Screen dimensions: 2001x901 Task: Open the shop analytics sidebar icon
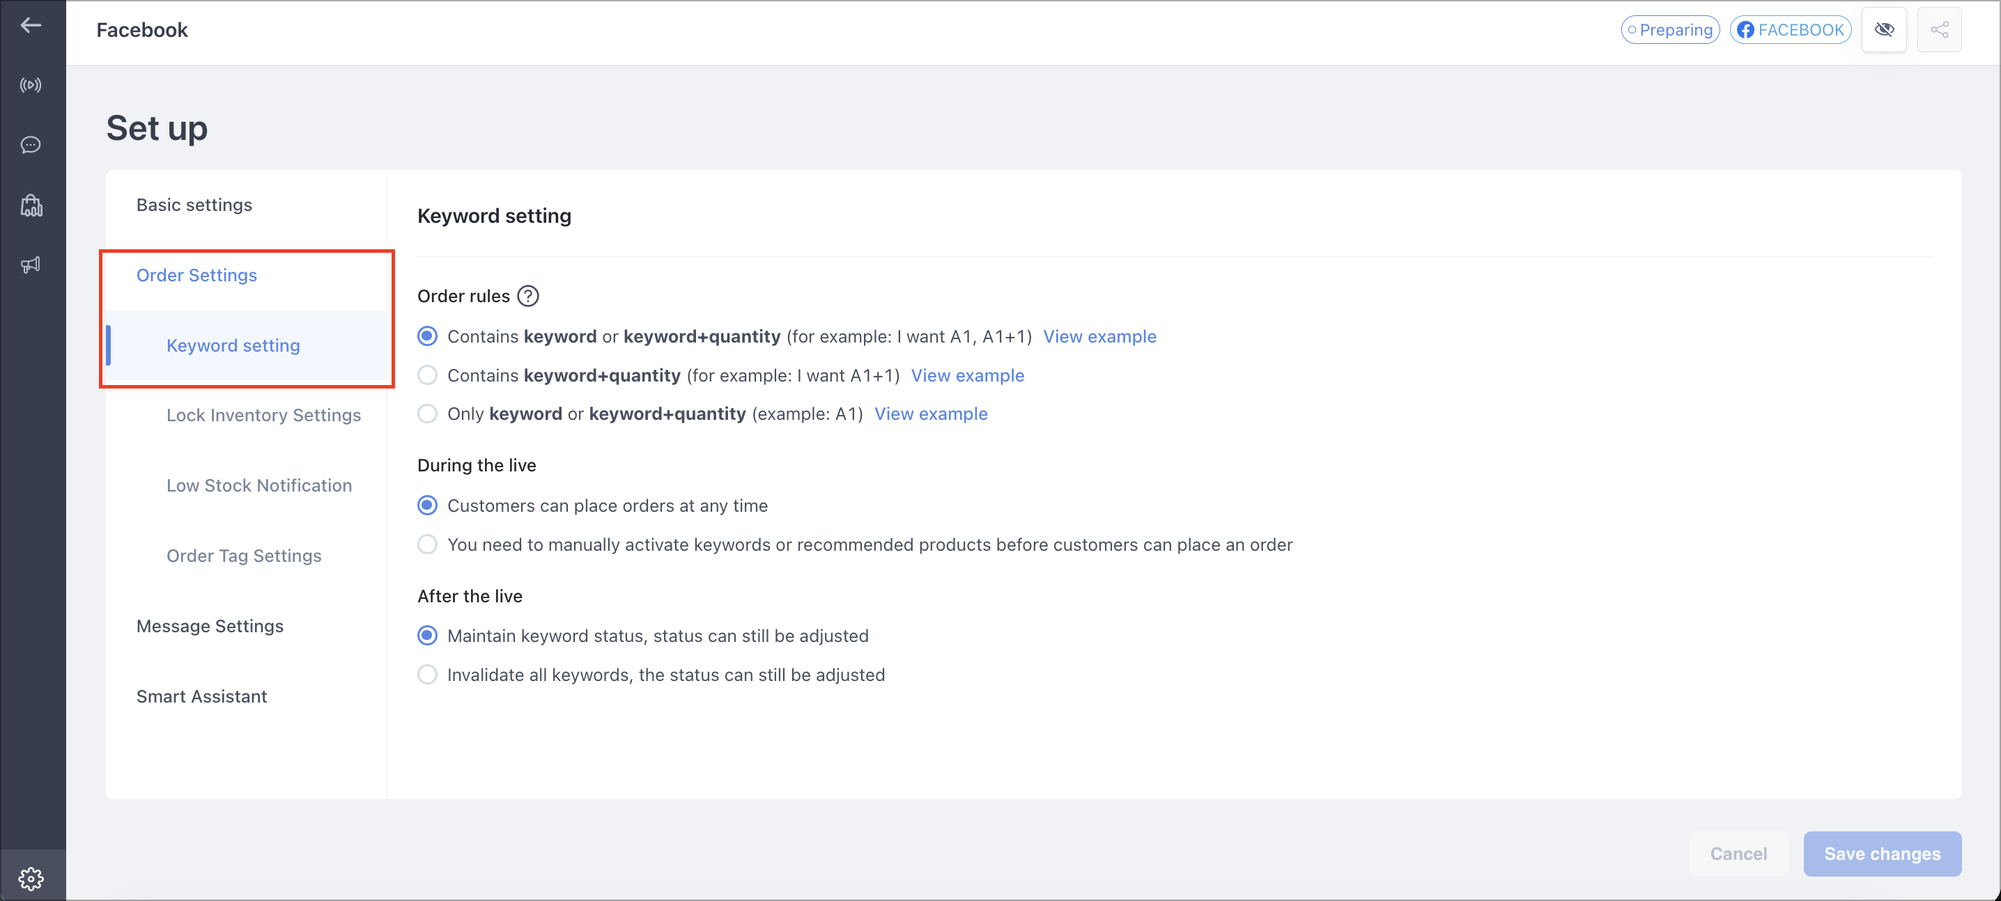point(31,205)
